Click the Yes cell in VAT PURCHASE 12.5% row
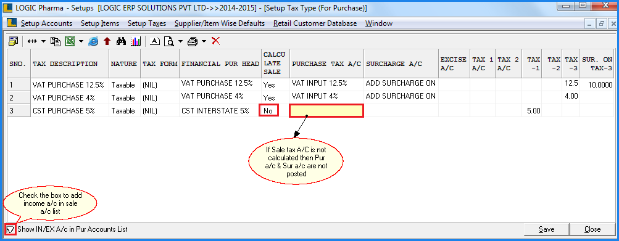Image resolution: width=619 pixels, height=241 pixels. point(275,85)
